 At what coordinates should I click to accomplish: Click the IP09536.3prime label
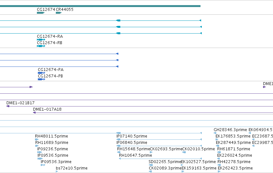click(x=56, y=162)
